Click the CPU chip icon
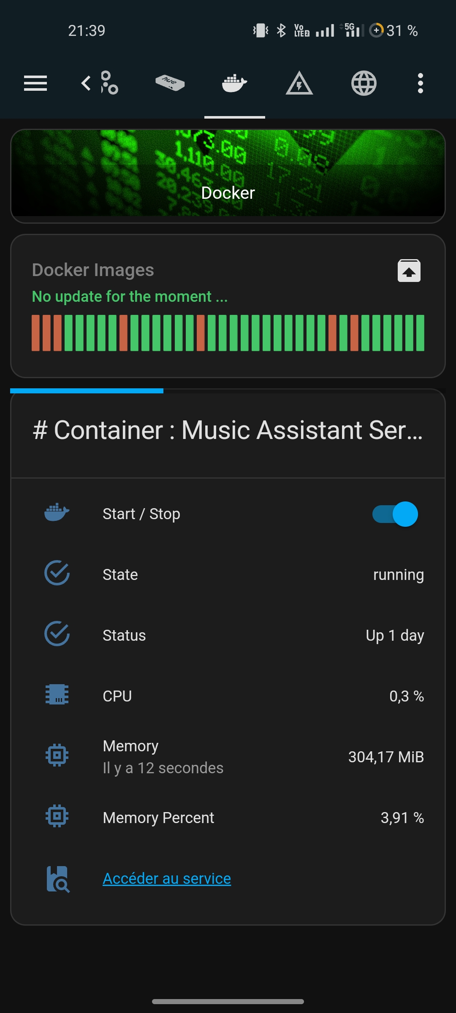 click(57, 695)
